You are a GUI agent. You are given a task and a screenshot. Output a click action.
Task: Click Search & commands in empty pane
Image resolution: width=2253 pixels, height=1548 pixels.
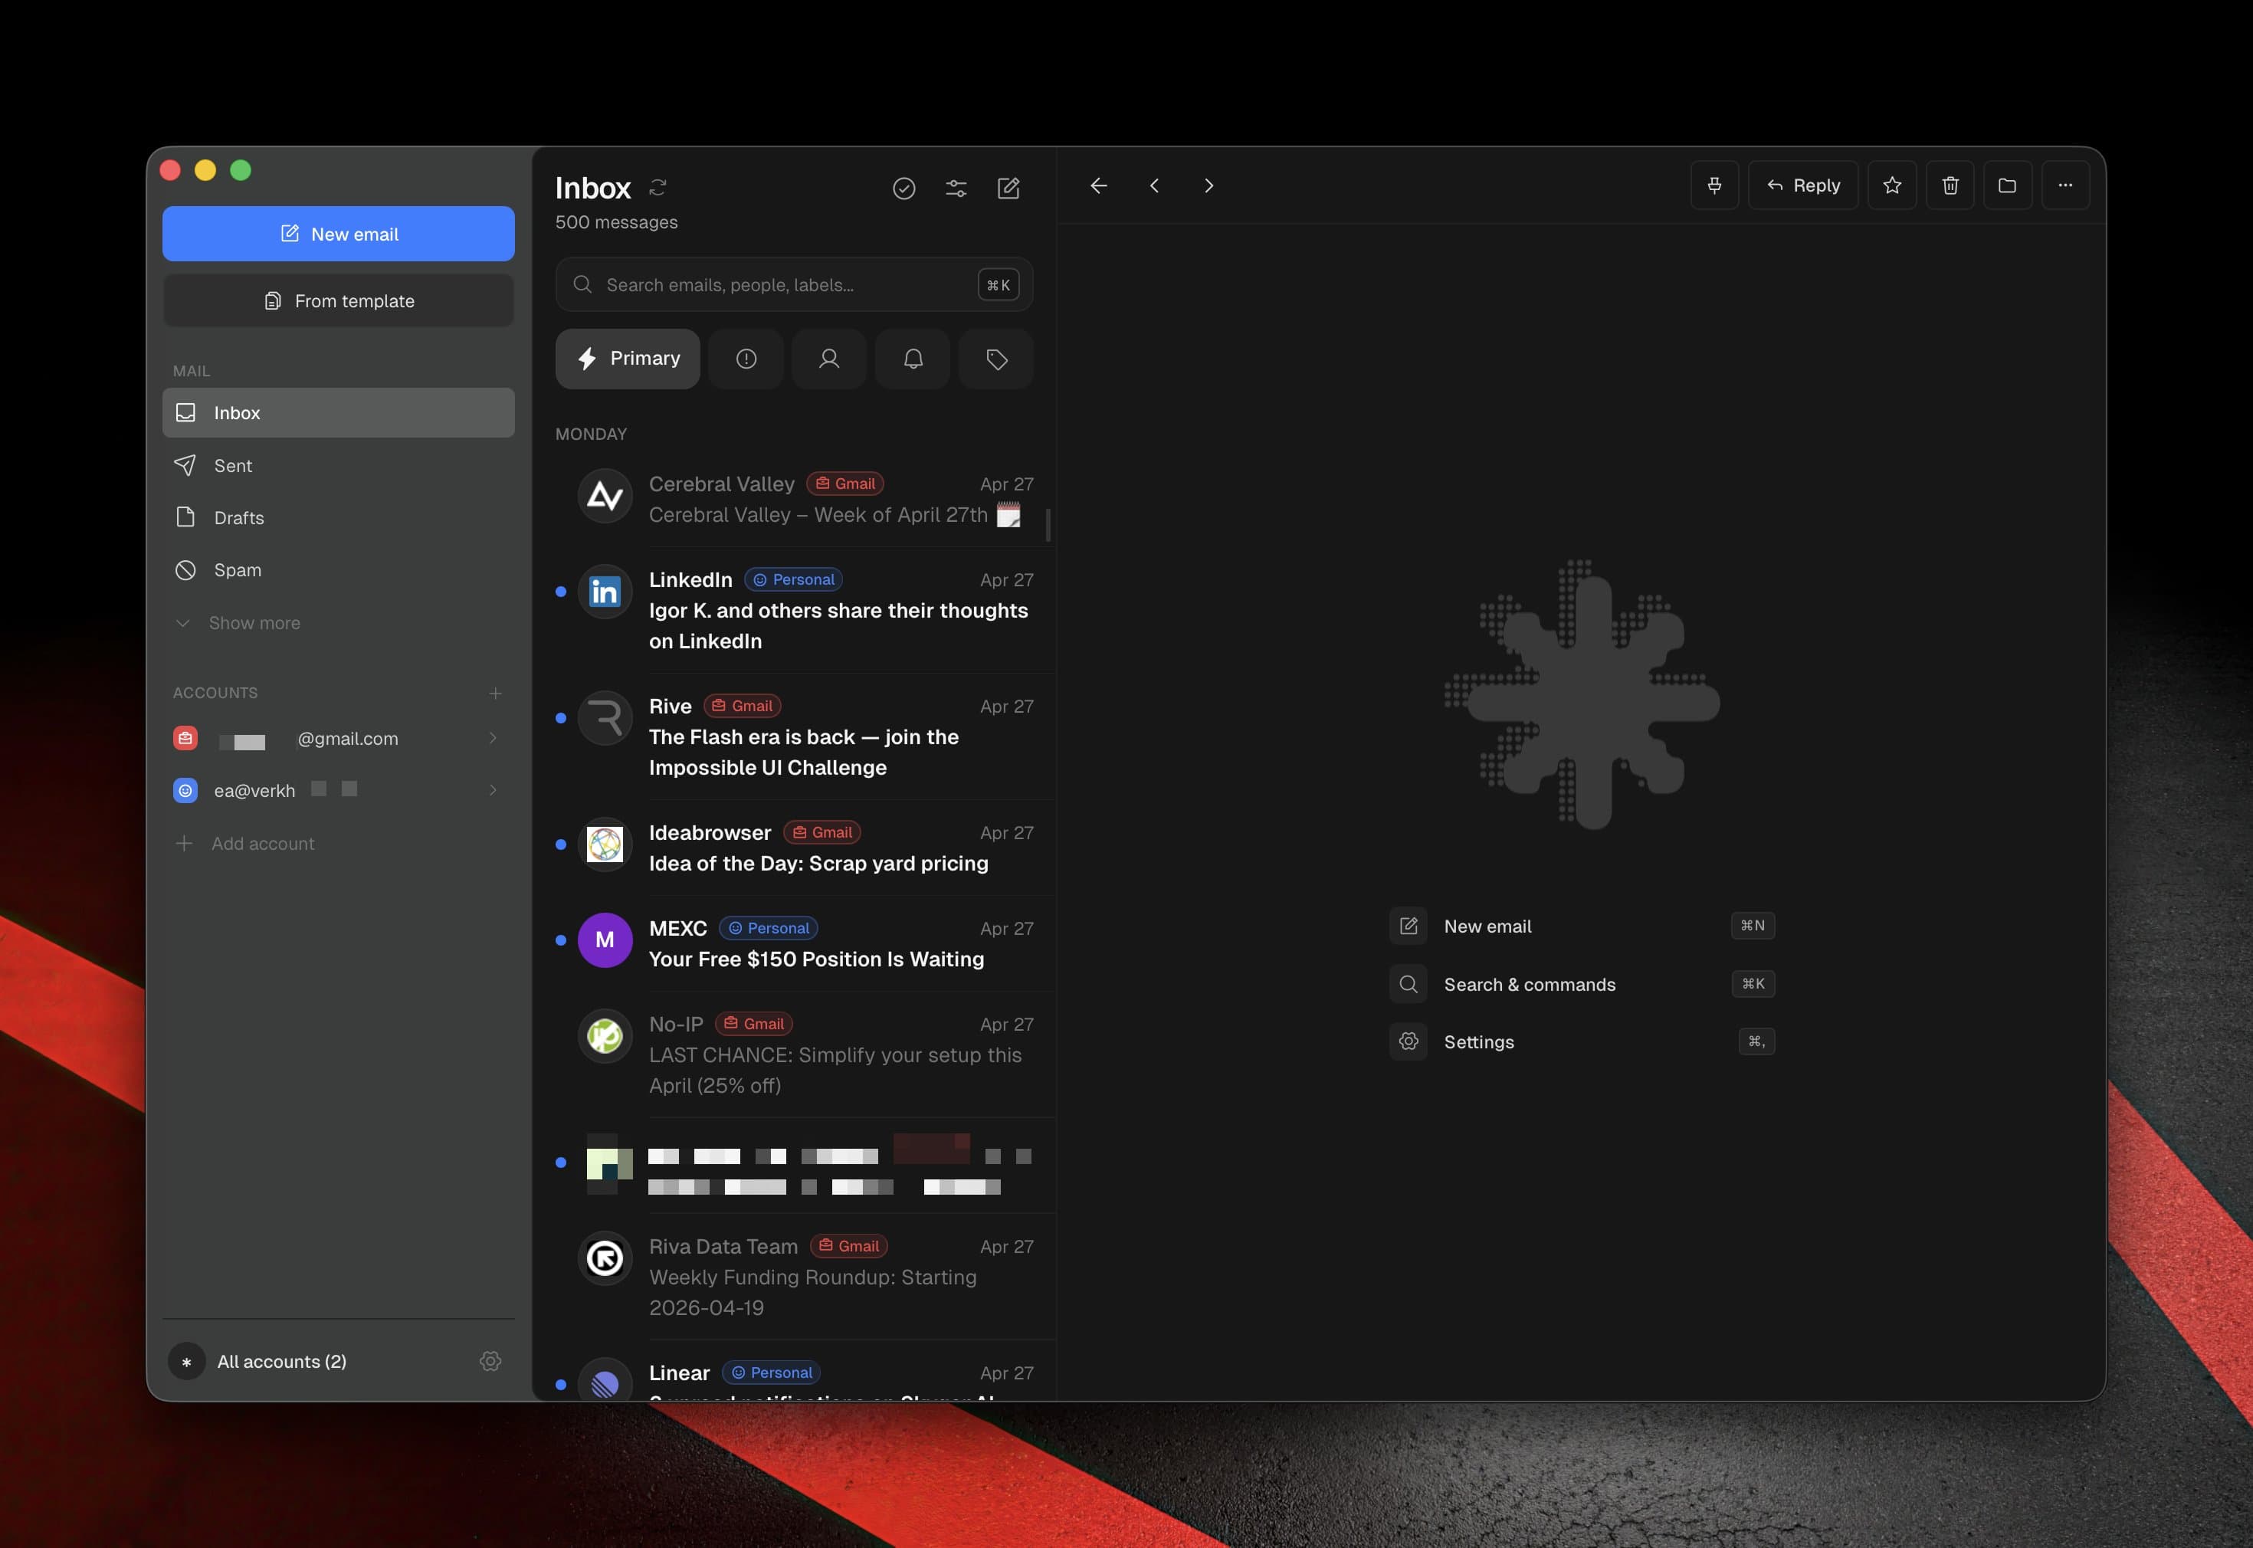click(x=1582, y=985)
